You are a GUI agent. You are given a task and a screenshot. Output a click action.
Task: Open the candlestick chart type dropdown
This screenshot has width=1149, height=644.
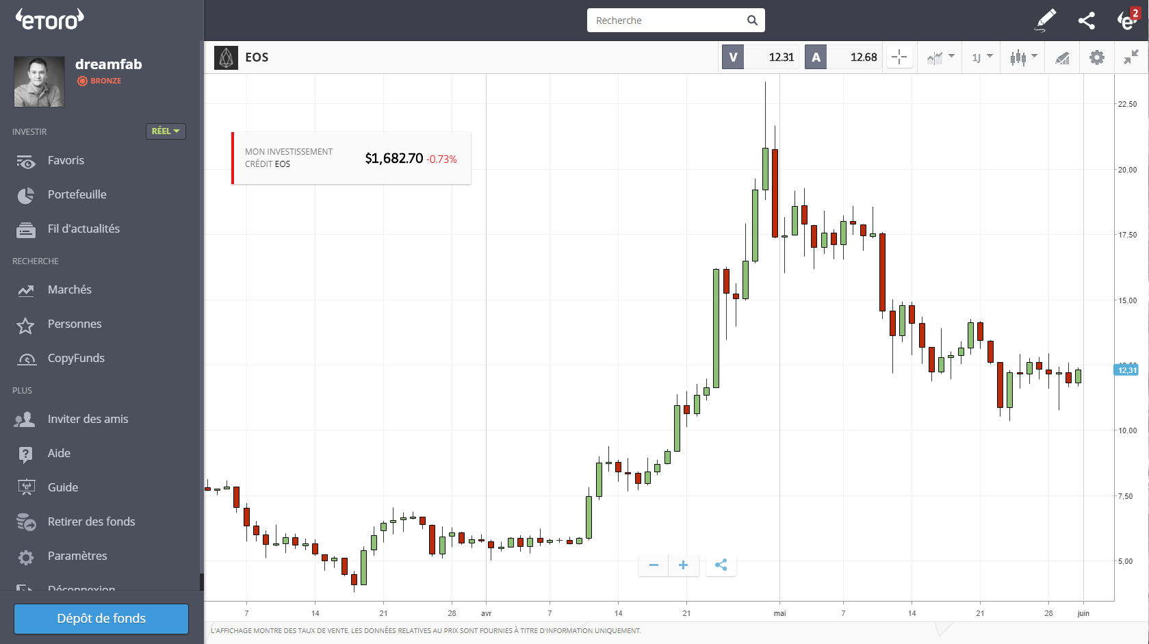click(x=1023, y=57)
